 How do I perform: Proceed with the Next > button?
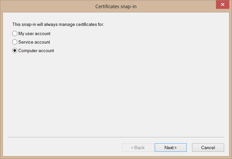click(170, 148)
